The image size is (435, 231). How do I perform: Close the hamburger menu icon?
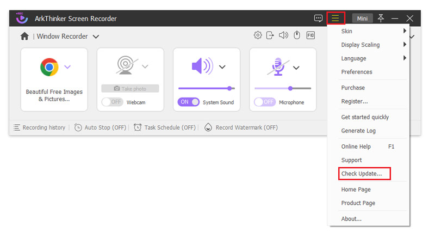pos(335,19)
